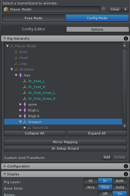Image resolution: width=130 pixels, height=196 pixels.
Task: Open dropdown arrow next to Clear
Action: [125, 9]
